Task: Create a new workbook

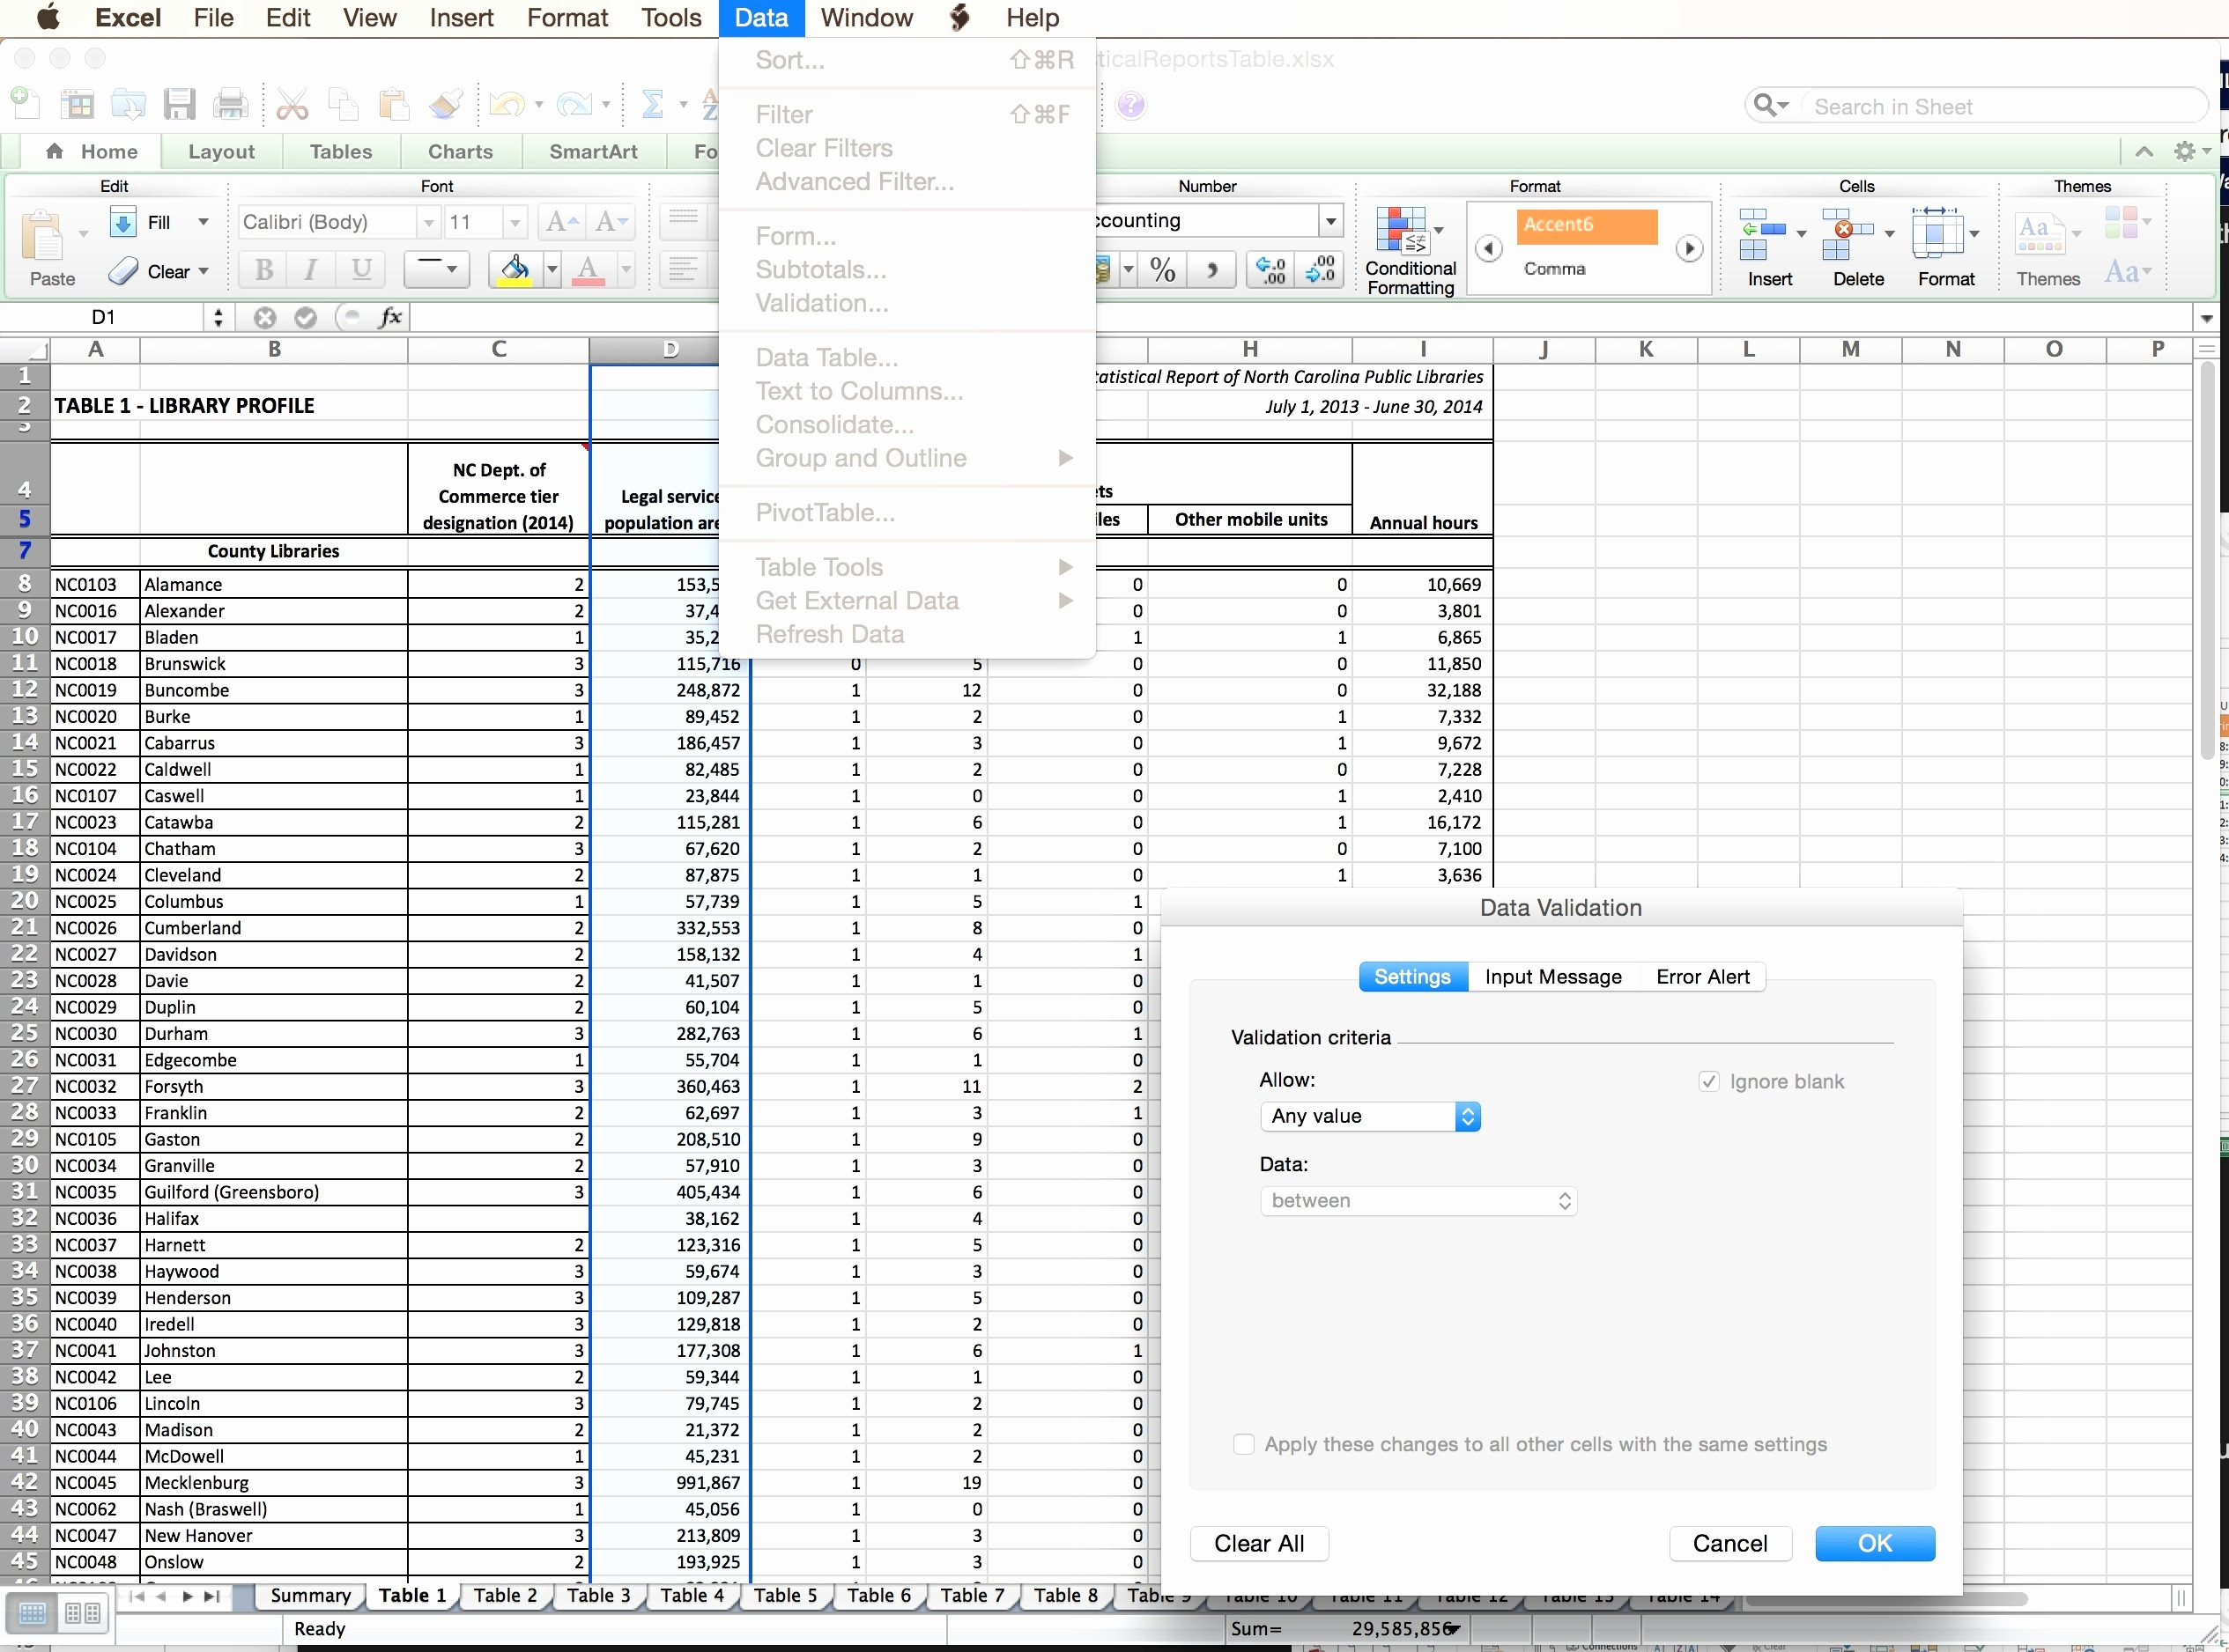Action: 23,103
